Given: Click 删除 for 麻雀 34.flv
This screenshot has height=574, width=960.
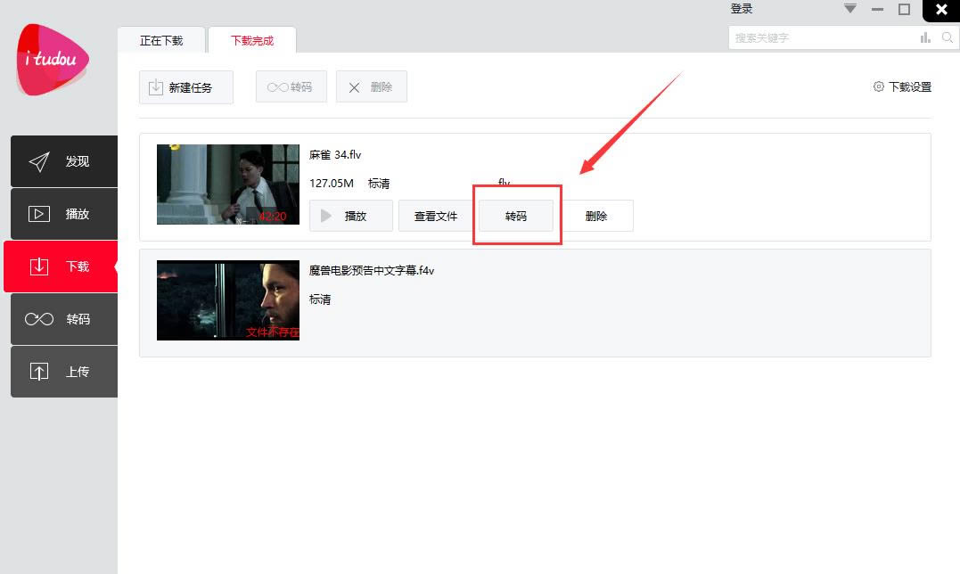Looking at the screenshot, I should coord(596,216).
